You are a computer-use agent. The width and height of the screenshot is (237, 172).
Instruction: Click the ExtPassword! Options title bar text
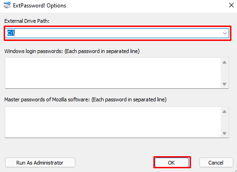pos(39,6)
